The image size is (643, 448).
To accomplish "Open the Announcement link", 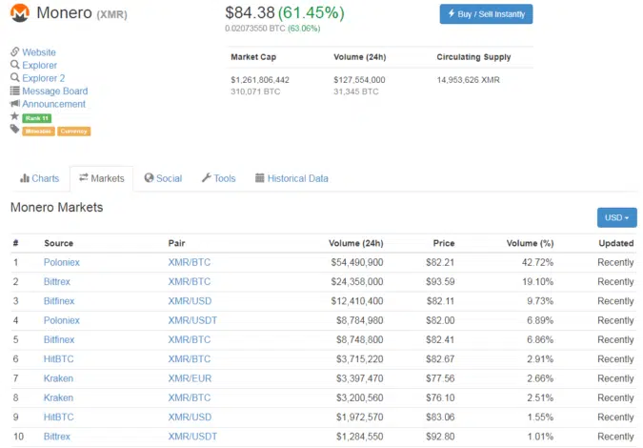I will click(x=53, y=104).
